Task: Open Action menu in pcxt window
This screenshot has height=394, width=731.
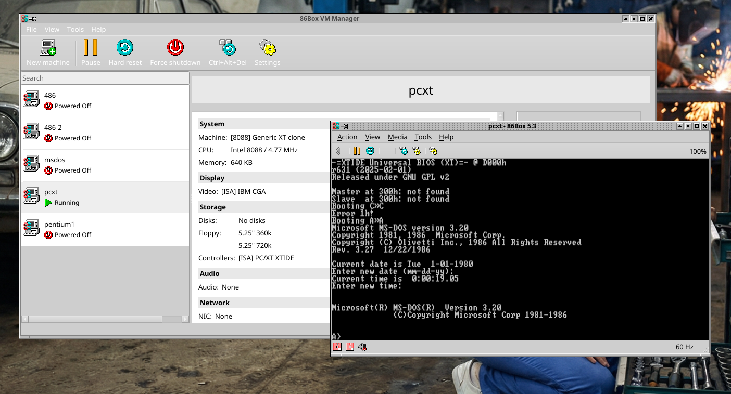Action: click(x=347, y=137)
